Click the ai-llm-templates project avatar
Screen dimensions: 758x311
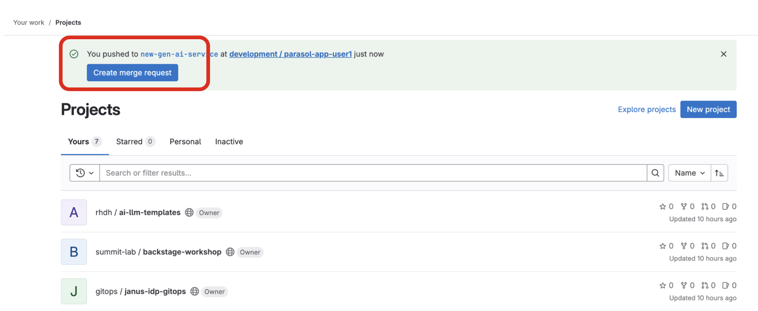74,212
